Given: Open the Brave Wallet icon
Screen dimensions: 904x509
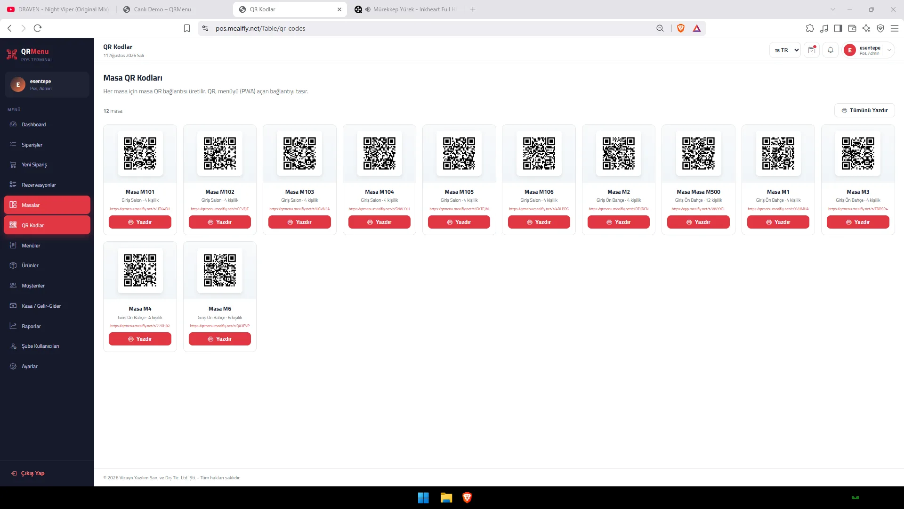Looking at the screenshot, I should coord(852,28).
